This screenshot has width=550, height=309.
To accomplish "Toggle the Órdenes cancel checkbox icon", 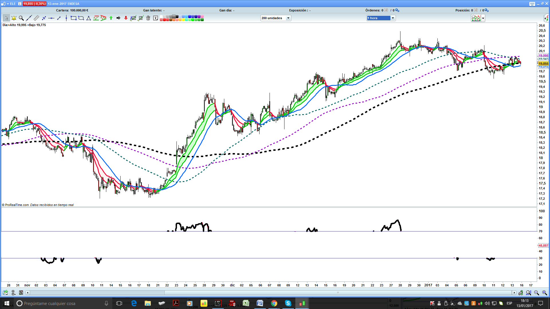I will (386, 10).
